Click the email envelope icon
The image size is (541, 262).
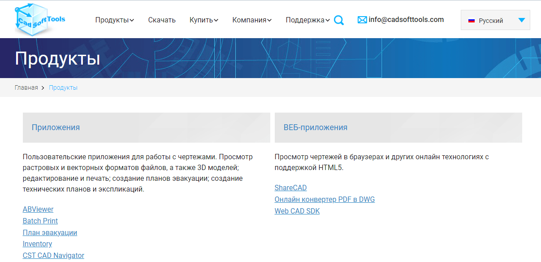pos(362,20)
